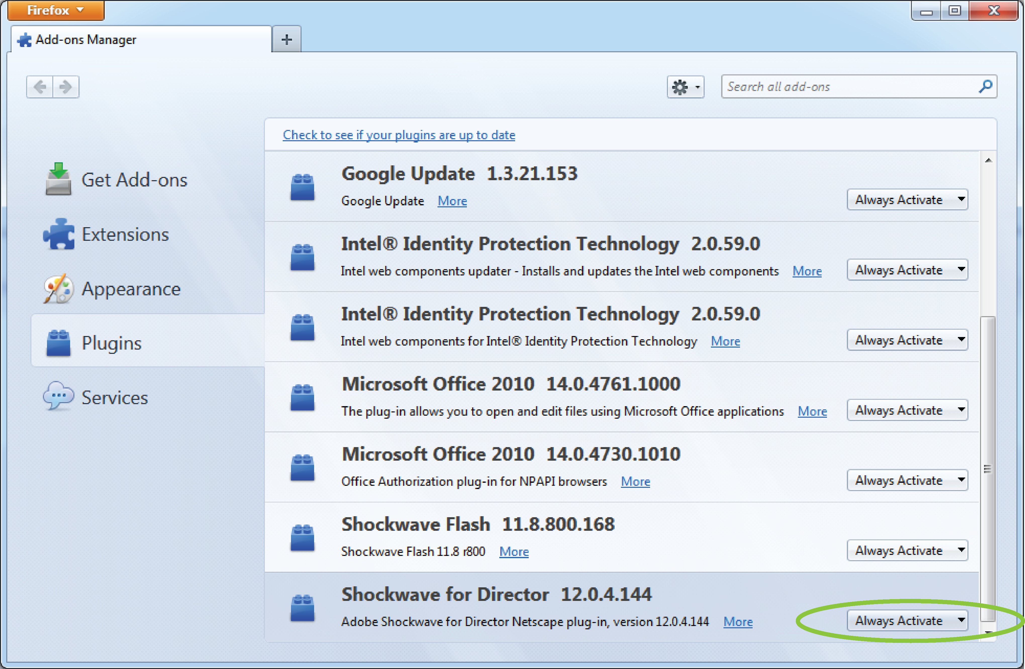The image size is (1025, 669).
Task: Open More link for Shockwave Flash
Action: pos(514,552)
